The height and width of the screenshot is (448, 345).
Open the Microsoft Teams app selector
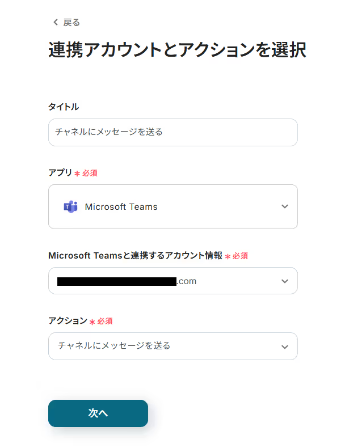tap(173, 206)
